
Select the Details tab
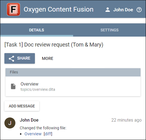click(37, 30)
